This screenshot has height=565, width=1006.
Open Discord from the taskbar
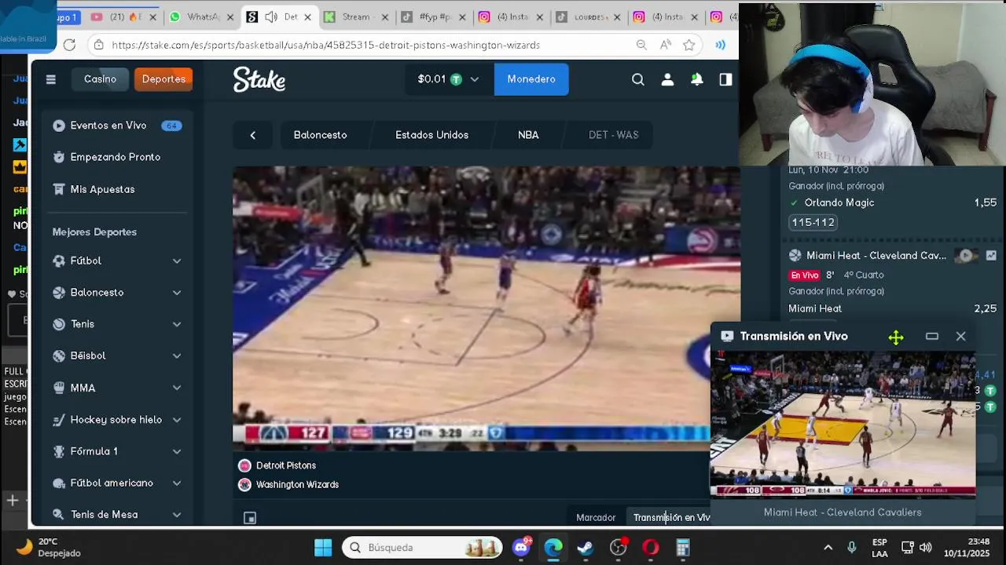521,548
